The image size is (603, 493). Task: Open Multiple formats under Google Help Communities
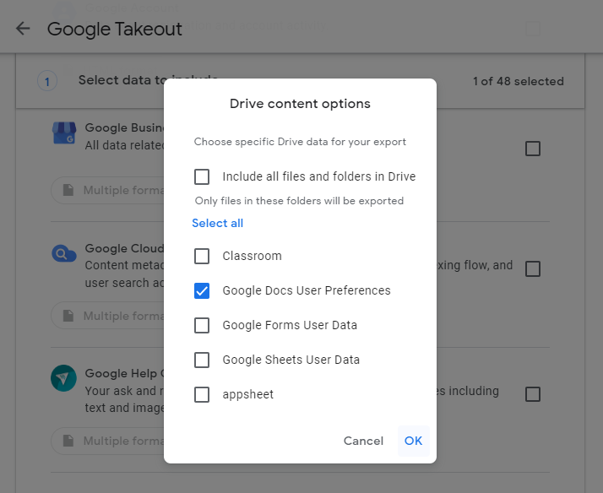click(x=108, y=441)
